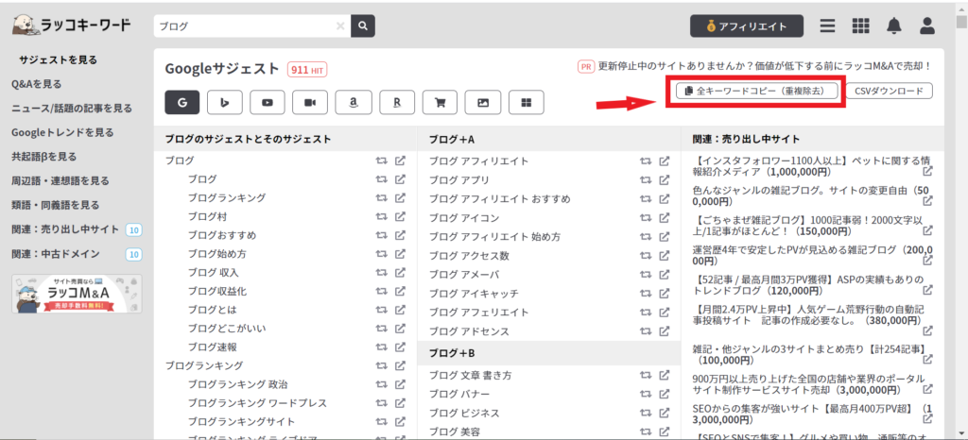Screen dimensions: 968x440
Task: Click keyword ブログどこがいい
Action: pos(227,328)
